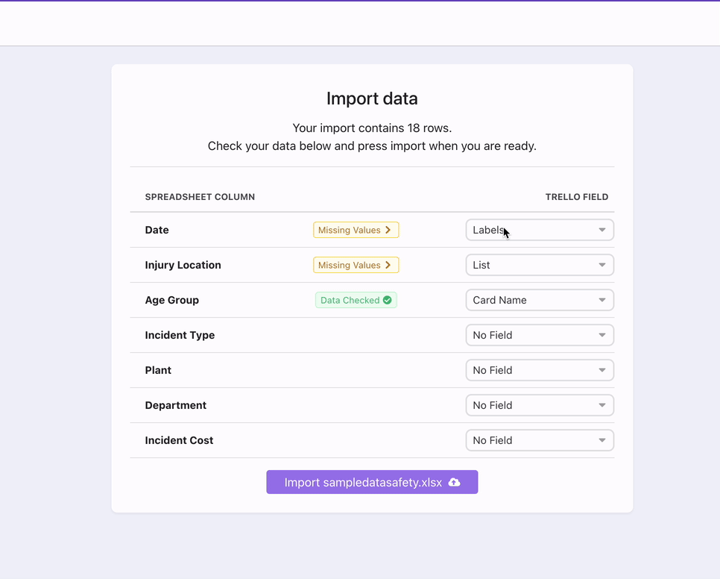
Task: Open the Labels field dropdown for Date
Action: [x=540, y=230]
